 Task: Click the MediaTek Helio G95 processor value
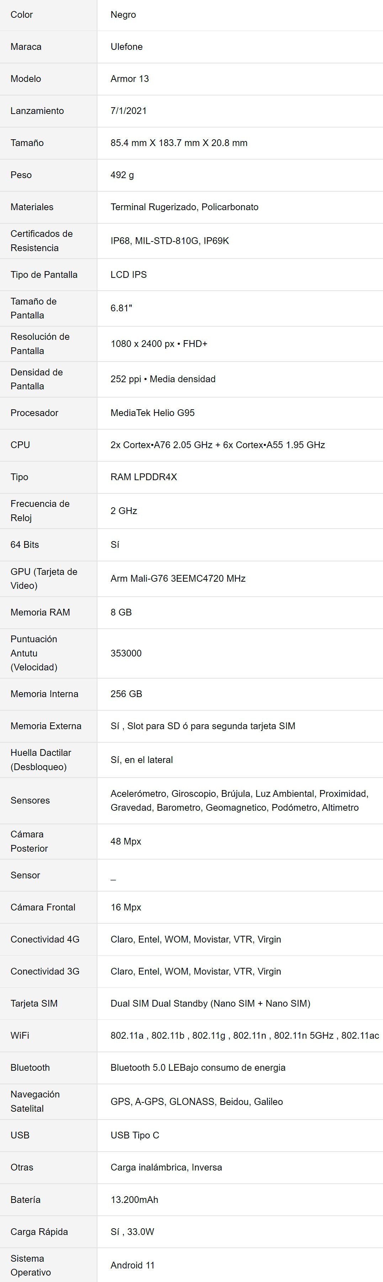(153, 412)
